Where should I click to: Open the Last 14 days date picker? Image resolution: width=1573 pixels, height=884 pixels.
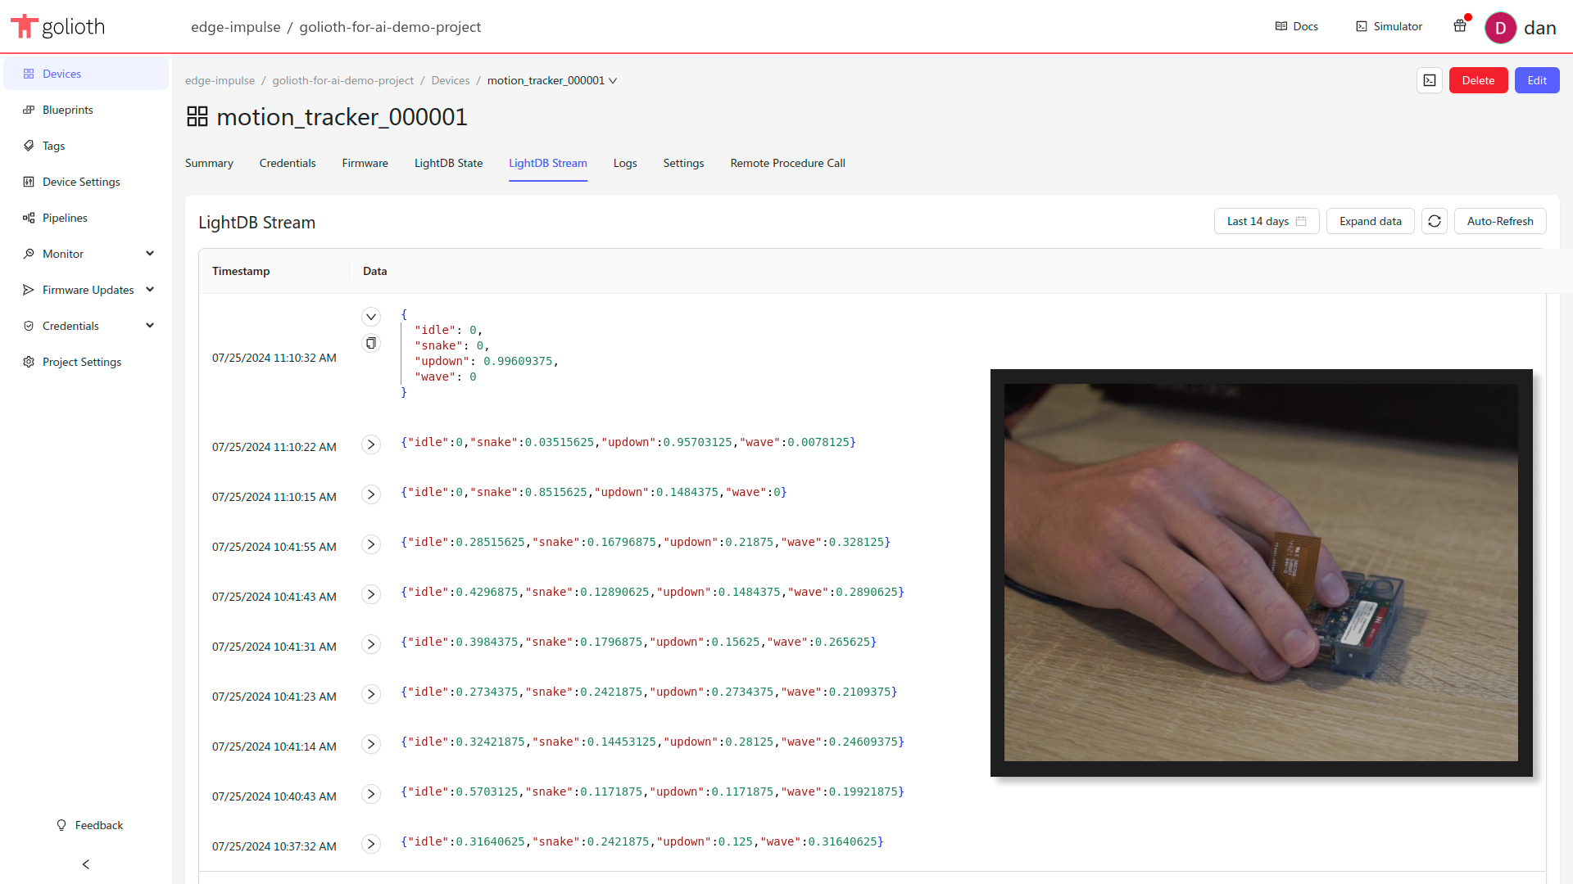coord(1267,221)
